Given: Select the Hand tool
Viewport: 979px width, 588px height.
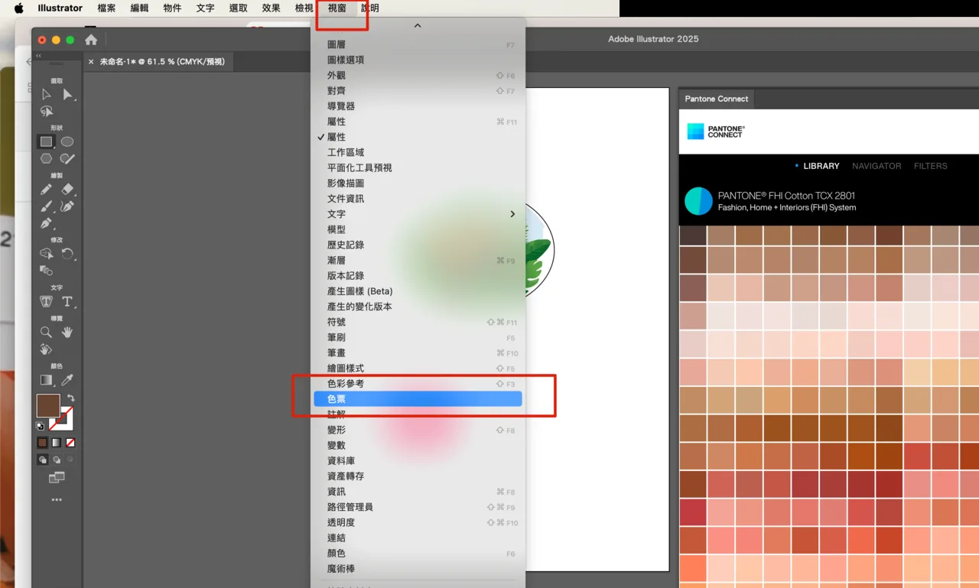Looking at the screenshot, I should pos(67,332).
